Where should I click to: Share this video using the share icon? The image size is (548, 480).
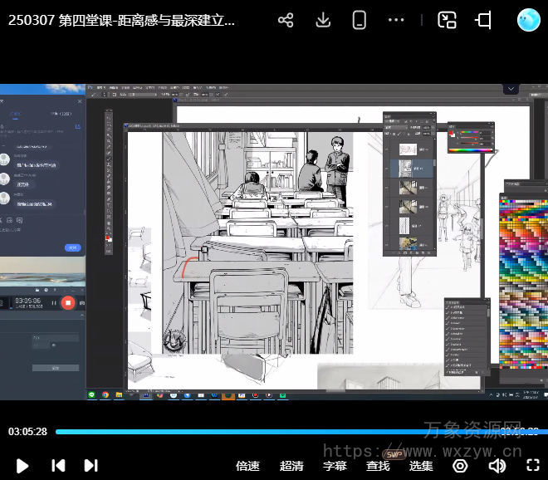[286, 20]
